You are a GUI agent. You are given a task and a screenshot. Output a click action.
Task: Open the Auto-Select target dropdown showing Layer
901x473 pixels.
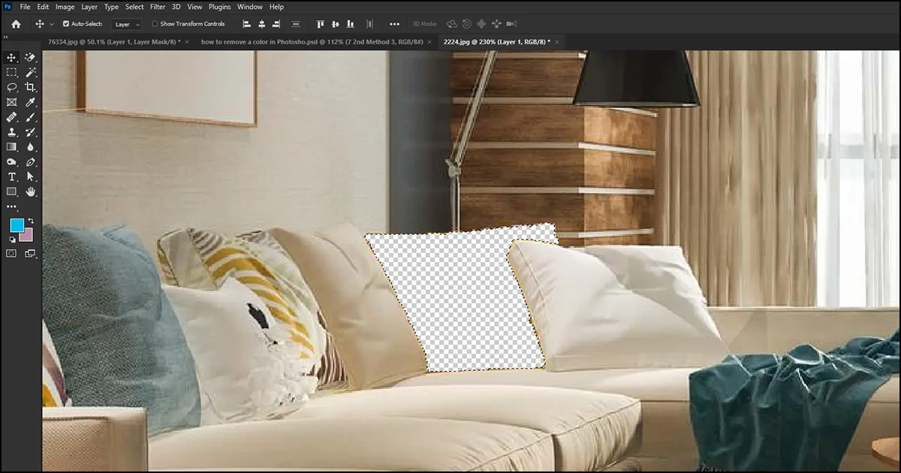[126, 23]
